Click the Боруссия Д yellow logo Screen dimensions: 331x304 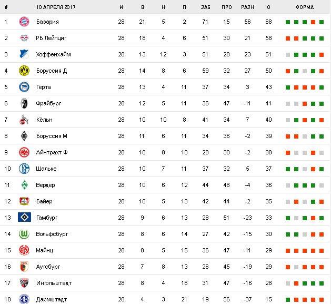(x=24, y=71)
